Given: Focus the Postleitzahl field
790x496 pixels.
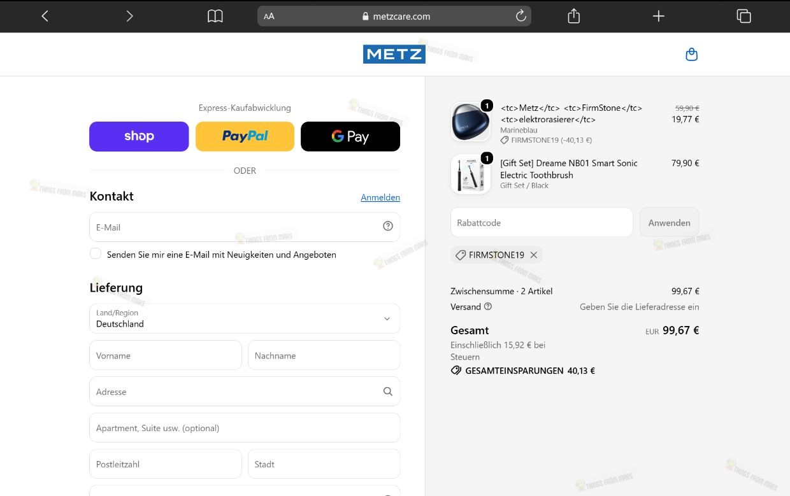Looking at the screenshot, I should (166, 464).
